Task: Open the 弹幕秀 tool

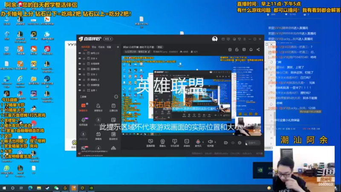Action: [98, 136]
